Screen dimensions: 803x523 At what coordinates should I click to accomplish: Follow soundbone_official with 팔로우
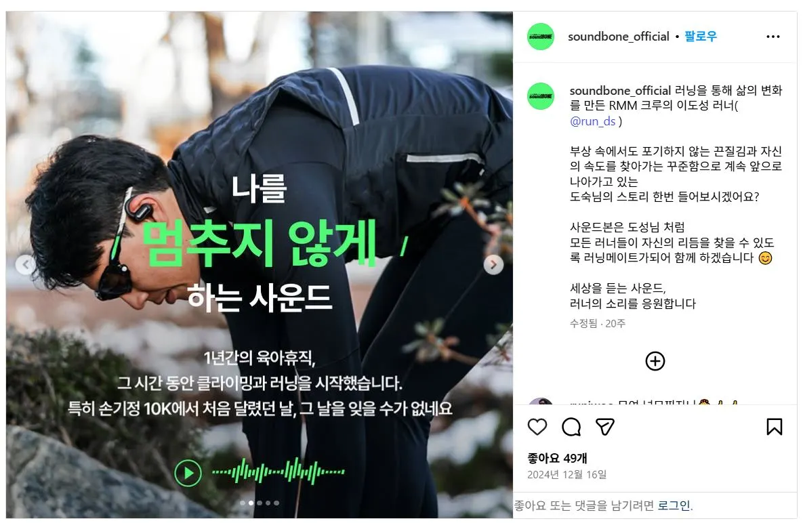click(x=701, y=37)
